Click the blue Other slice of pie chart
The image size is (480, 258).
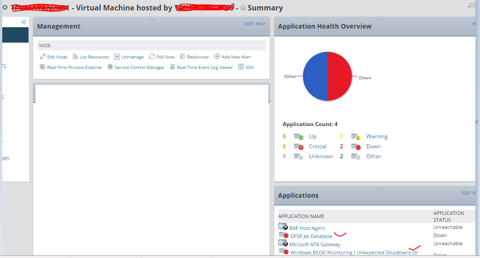[315, 76]
